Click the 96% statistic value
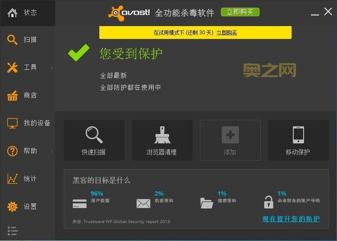This screenshot has height=241, width=337. coord(97,194)
